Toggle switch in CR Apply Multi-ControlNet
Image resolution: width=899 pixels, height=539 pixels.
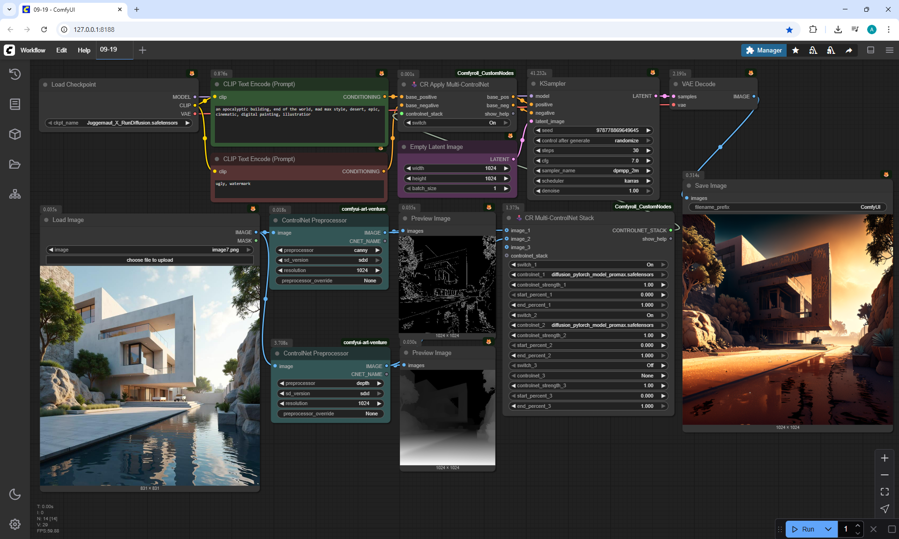(457, 123)
